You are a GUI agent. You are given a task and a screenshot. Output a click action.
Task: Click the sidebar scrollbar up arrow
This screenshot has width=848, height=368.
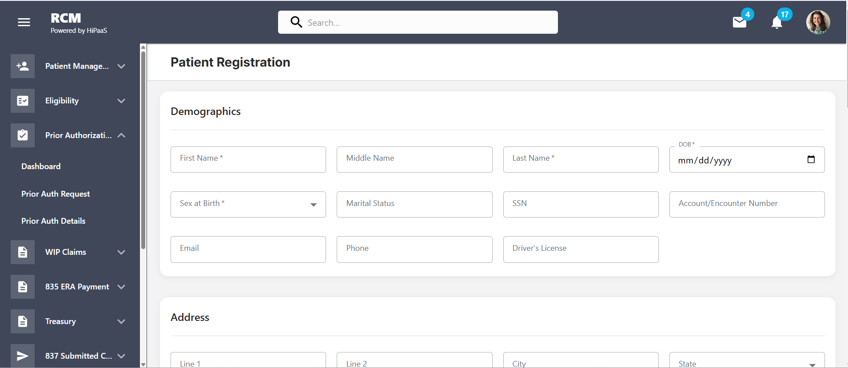143,47
